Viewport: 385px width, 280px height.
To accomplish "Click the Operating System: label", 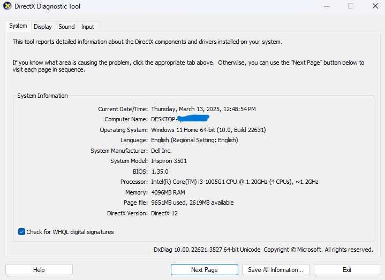I will [124, 130].
